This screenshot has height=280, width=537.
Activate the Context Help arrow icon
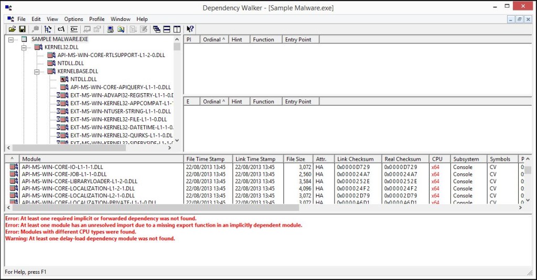(190, 29)
